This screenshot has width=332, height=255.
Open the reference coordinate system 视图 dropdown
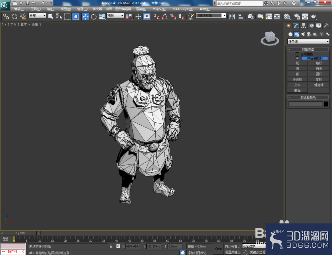(115, 16)
